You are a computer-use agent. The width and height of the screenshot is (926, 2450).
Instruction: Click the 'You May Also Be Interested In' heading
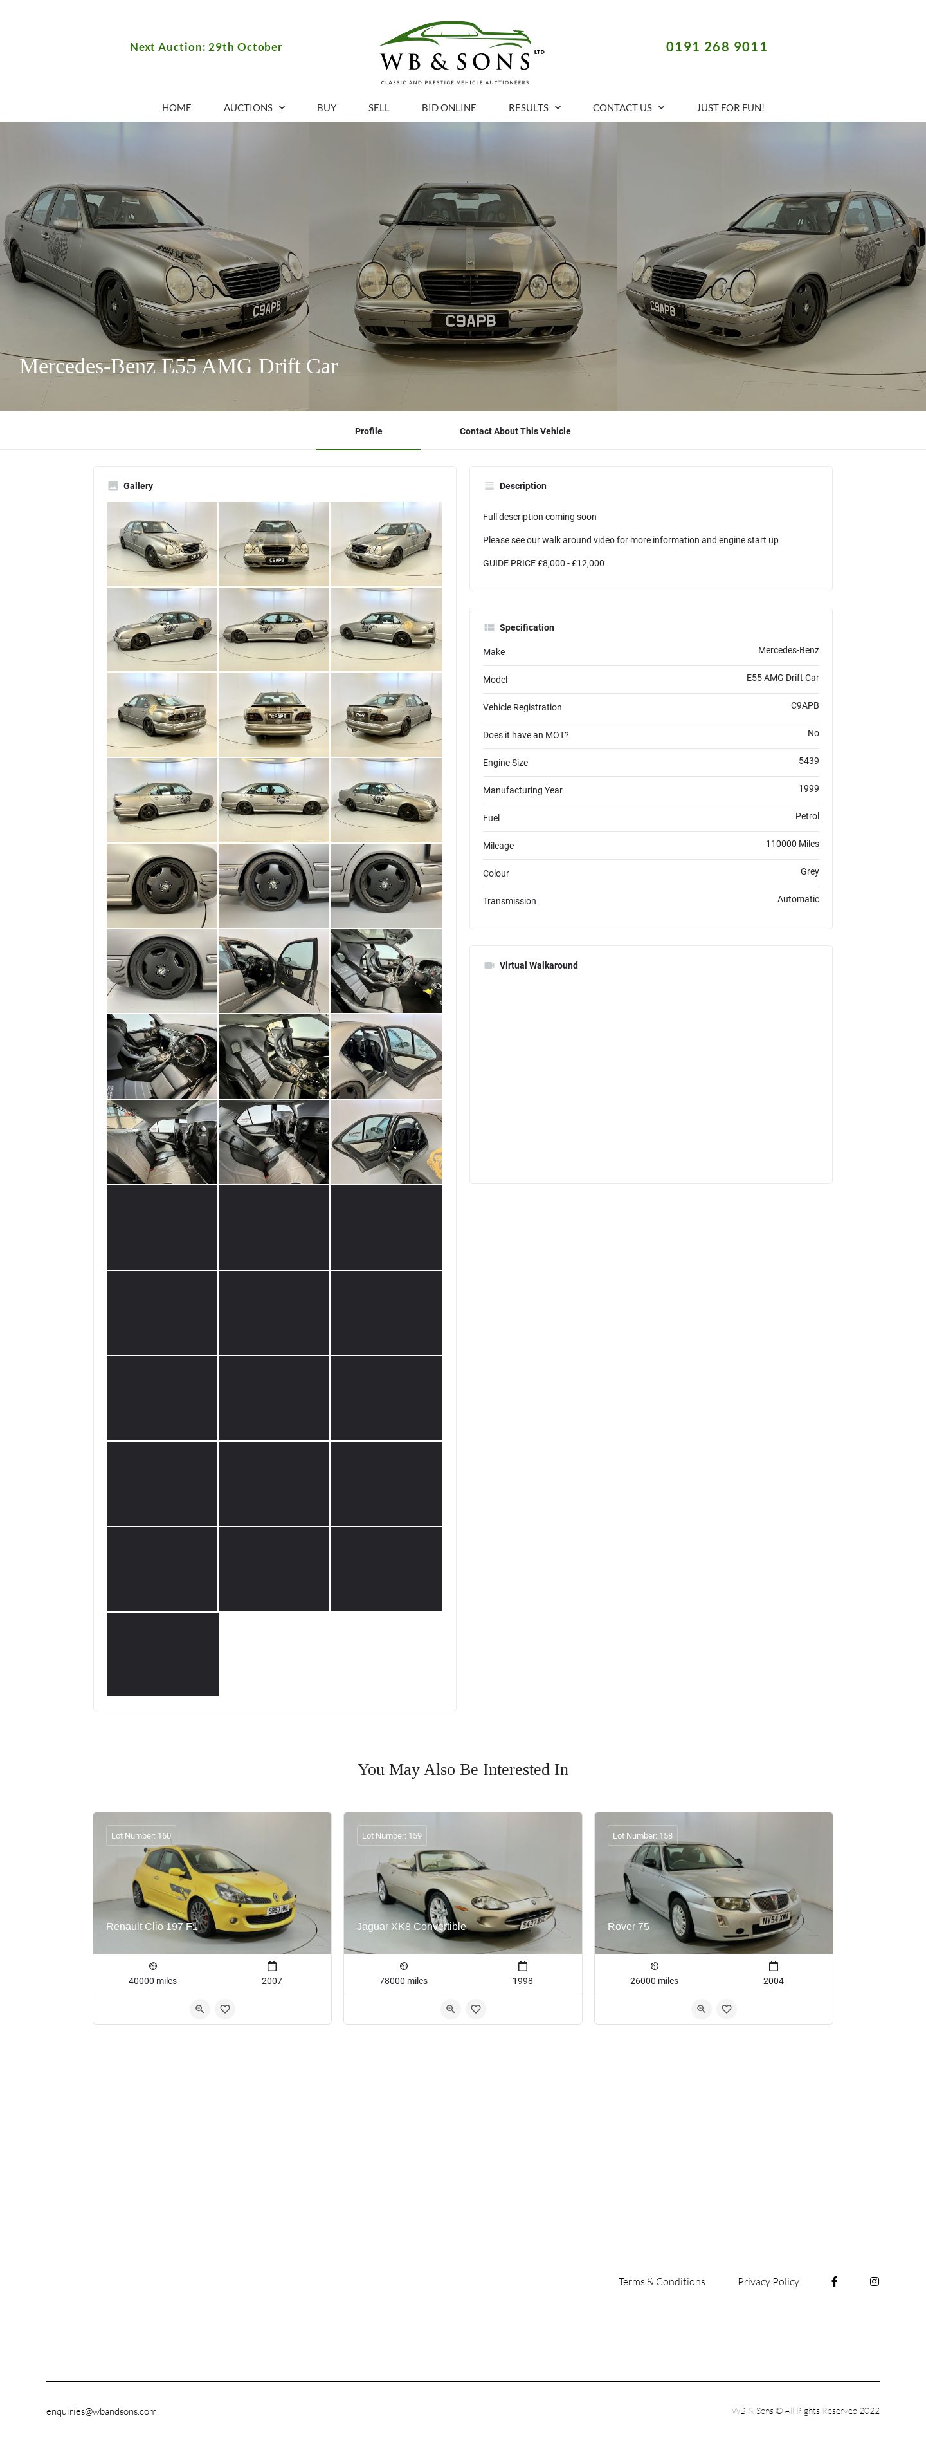463,1769
